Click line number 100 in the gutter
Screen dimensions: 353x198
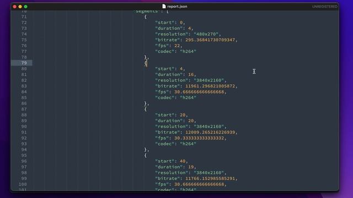23,184
